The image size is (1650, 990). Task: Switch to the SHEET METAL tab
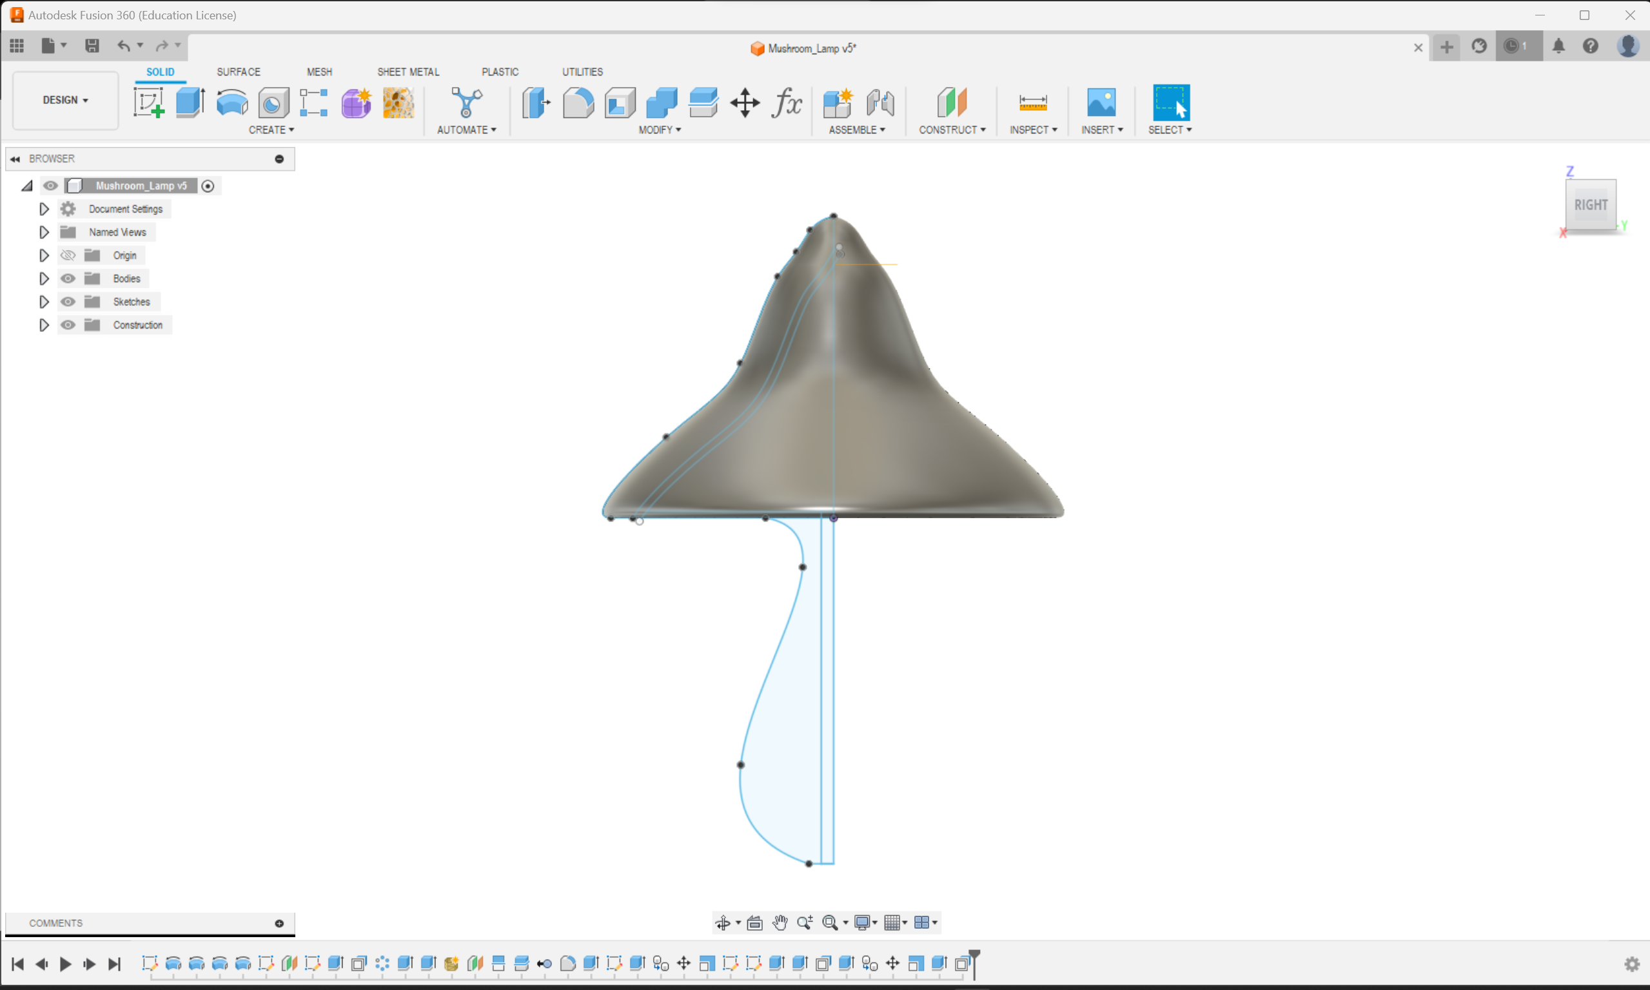[x=408, y=72]
